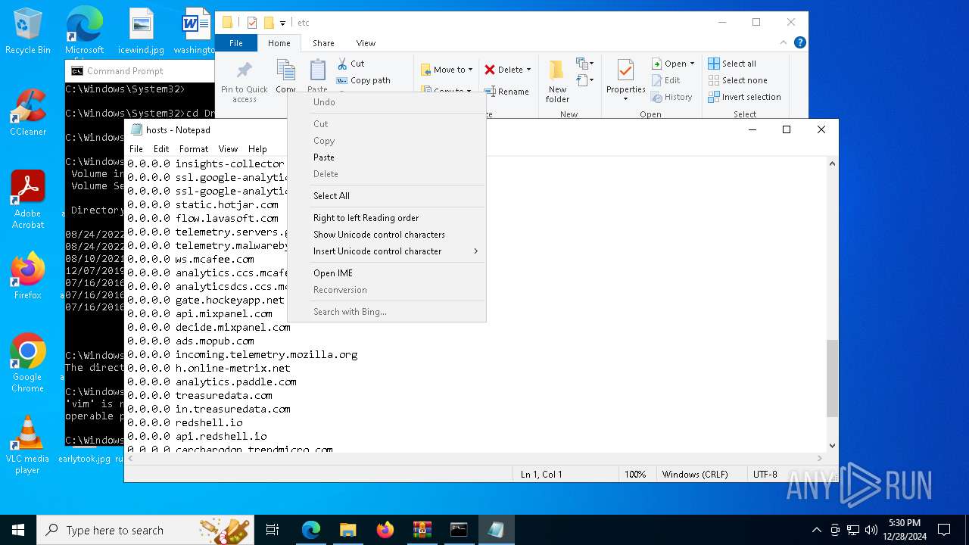Click Select none in Explorer ribbon

coord(737,80)
